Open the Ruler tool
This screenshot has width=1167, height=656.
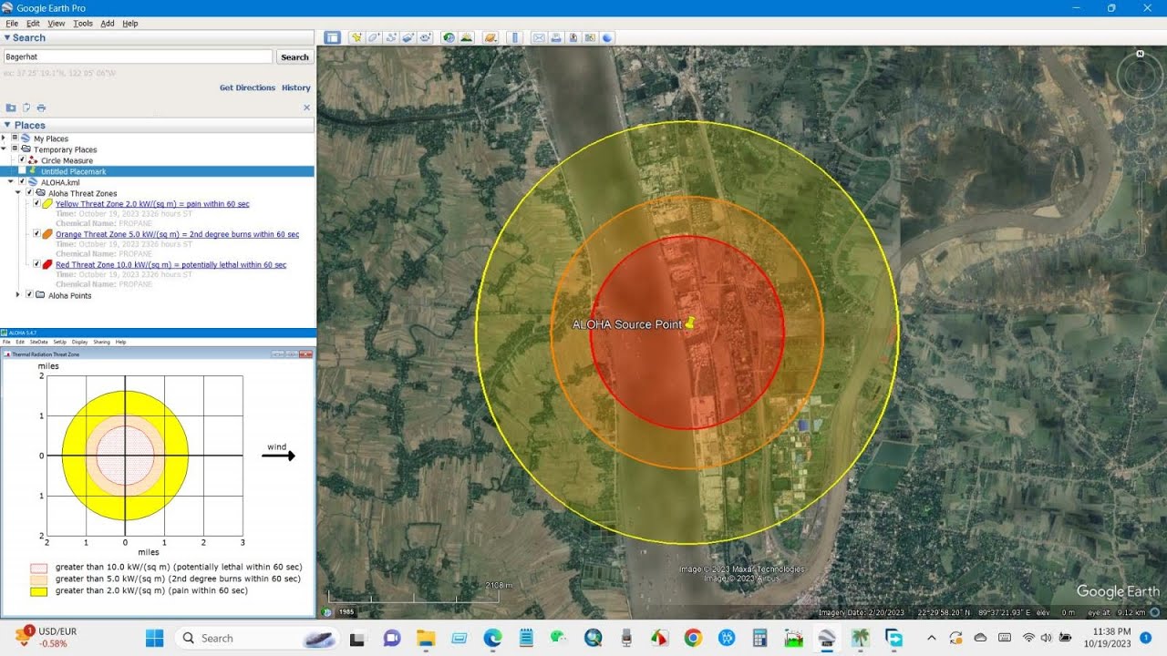(515, 37)
